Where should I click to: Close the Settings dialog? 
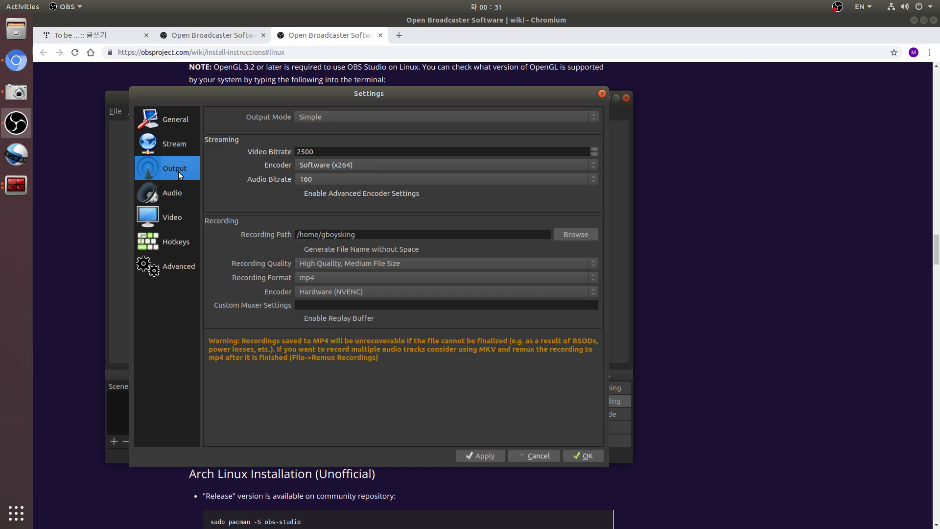[x=602, y=93]
